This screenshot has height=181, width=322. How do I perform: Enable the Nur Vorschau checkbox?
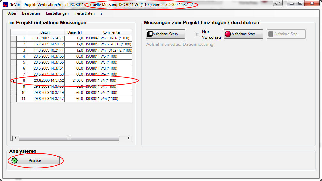(x=198, y=34)
